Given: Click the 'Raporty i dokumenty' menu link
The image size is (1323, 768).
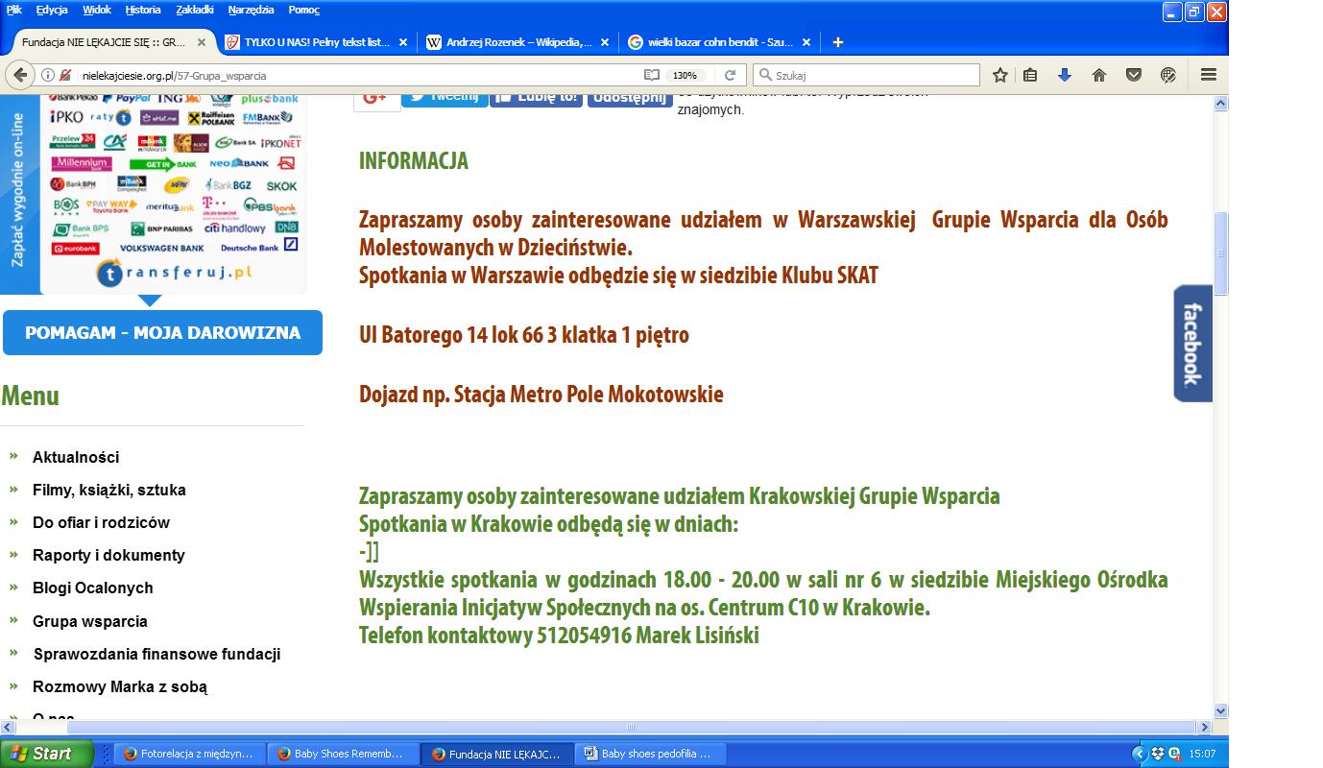Looking at the screenshot, I should [108, 555].
